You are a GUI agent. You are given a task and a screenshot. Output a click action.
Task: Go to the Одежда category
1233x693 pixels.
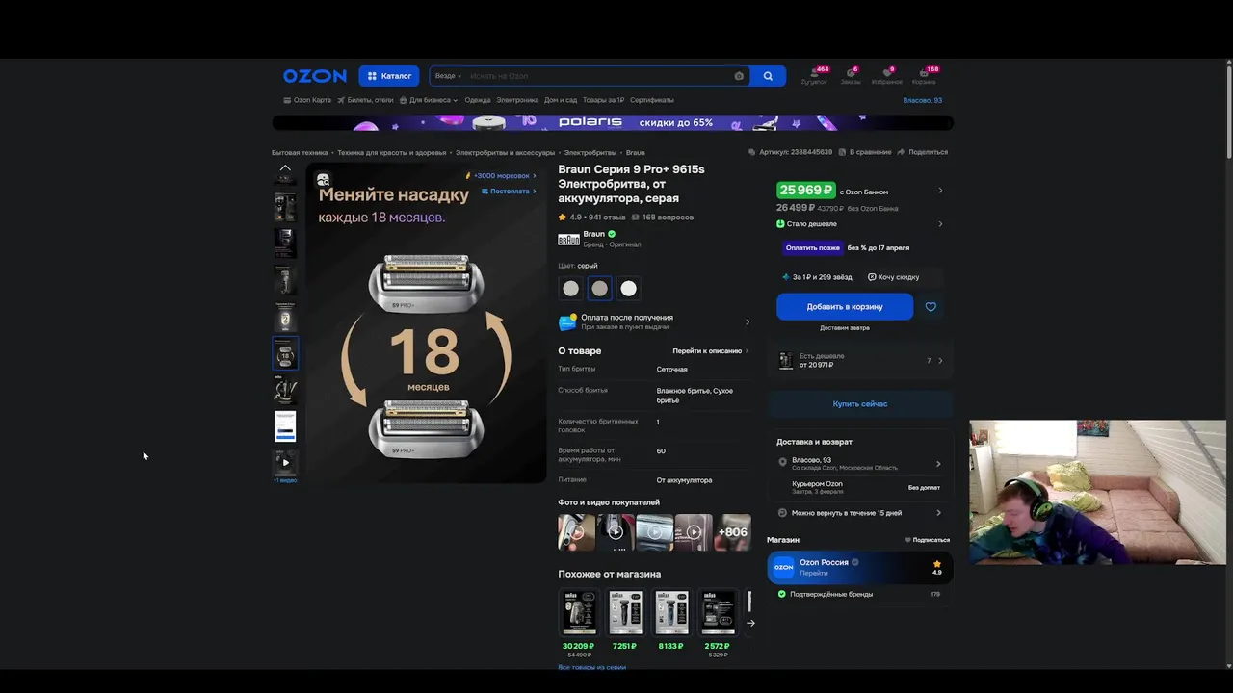pos(478,100)
